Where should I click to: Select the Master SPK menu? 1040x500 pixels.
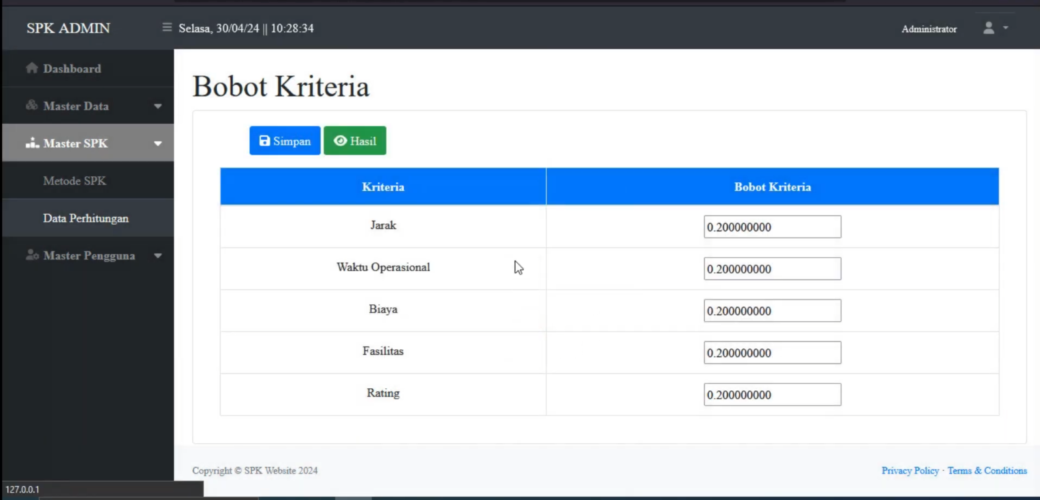point(88,143)
